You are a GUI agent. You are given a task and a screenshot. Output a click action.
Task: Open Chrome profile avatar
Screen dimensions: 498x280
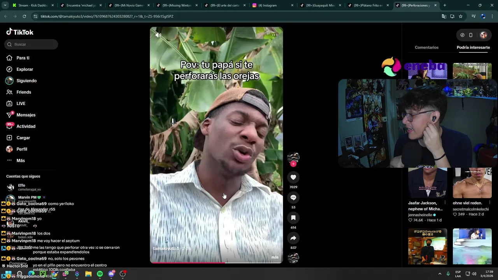(x=483, y=16)
